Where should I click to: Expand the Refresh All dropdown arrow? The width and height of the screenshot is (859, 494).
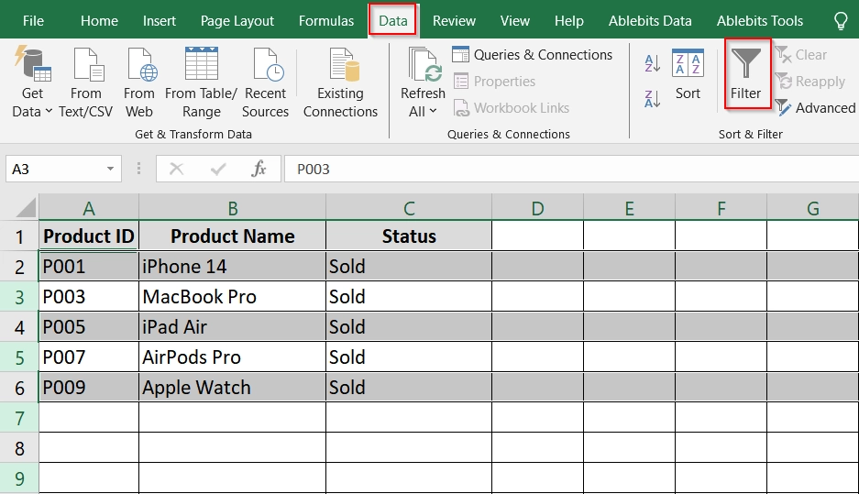tap(433, 111)
